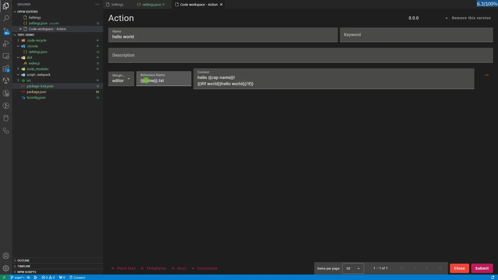The image size is (498, 280).
Task: Click the main branch indicator in status bar
Action: coord(18,277)
